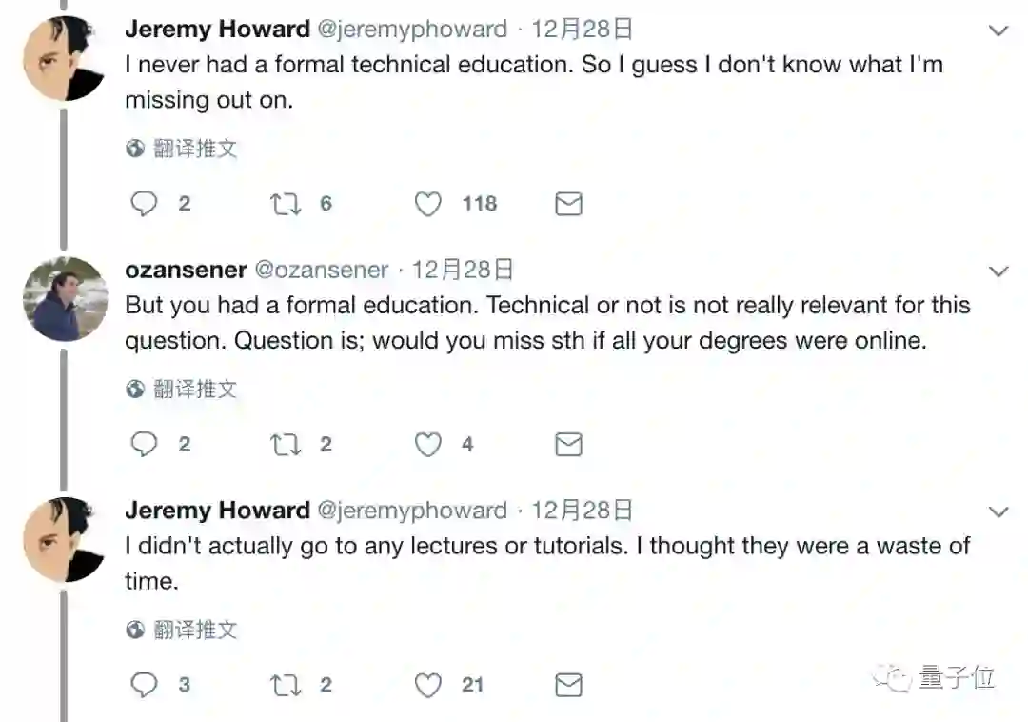Image resolution: width=1028 pixels, height=722 pixels.
Task: Open ozansener's profile picture
Action: pyautogui.click(x=65, y=298)
